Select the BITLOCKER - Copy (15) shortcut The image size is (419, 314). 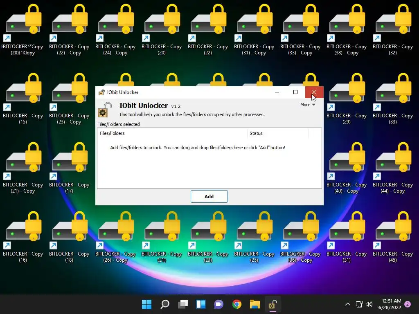tap(23, 99)
